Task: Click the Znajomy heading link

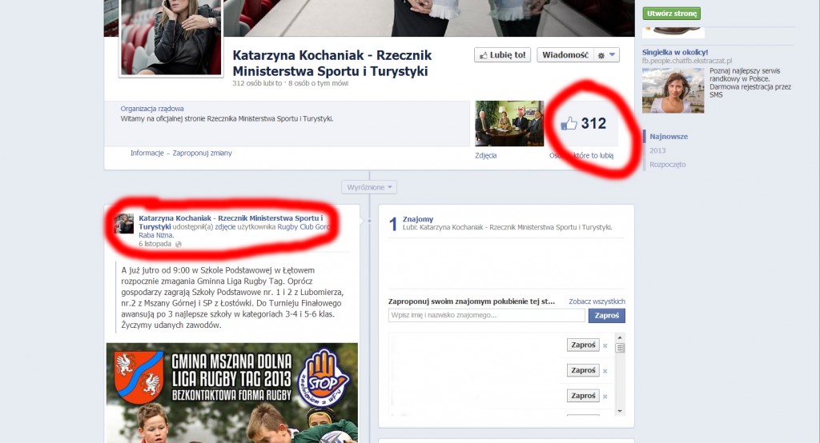Action: 418,219
